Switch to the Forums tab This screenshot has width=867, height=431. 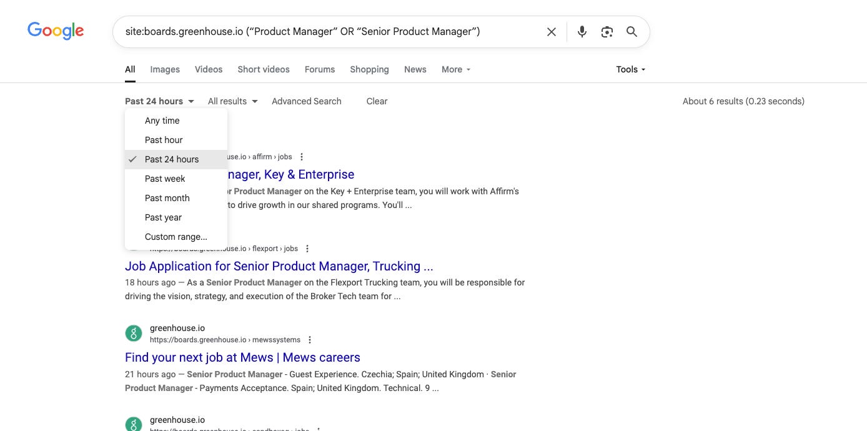(320, 69)
